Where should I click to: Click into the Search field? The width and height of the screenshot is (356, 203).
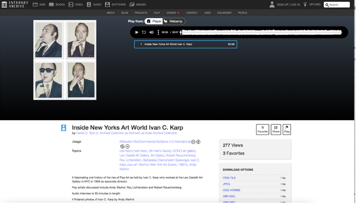(337, 5)
